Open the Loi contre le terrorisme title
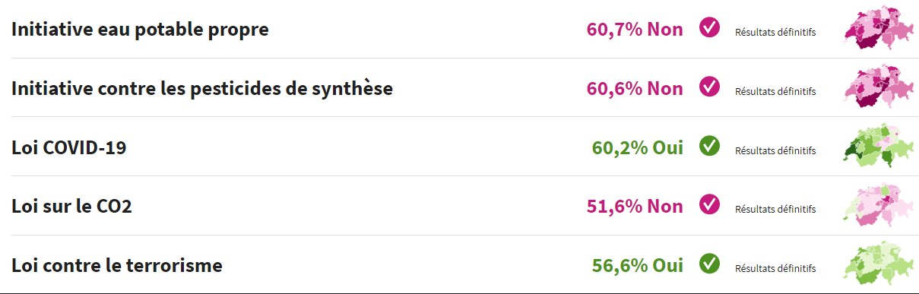 coord(117,266)
